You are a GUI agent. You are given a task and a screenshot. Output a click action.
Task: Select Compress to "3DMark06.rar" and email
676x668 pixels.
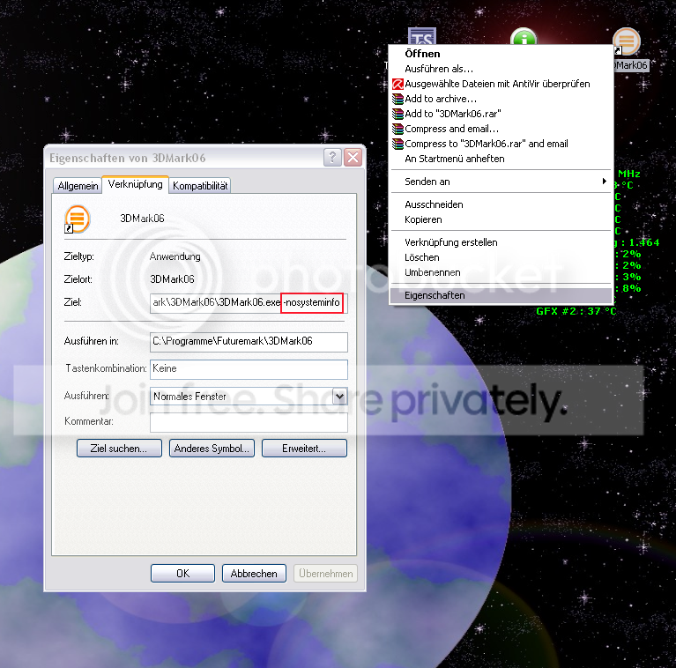coord(486,144)
